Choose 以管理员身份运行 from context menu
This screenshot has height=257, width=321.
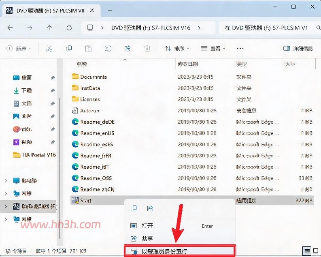tap(180, 251)
